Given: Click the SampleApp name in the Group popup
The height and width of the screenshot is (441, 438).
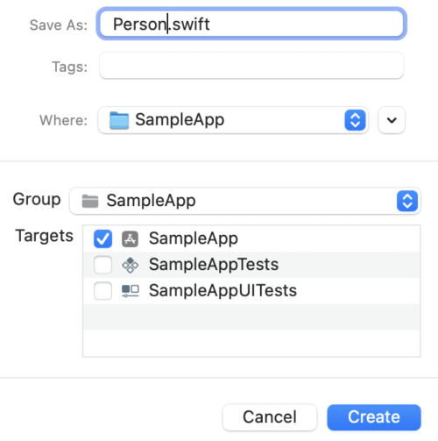Looking at the screenshot, I should (x=151, y=201).
